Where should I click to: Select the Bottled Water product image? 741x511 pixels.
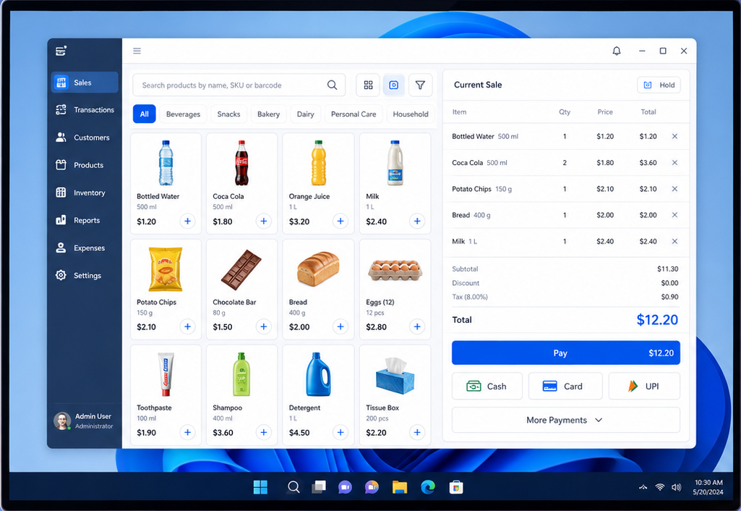coord(166,162)
